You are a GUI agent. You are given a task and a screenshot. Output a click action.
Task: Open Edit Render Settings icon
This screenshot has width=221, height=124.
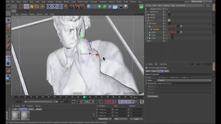tap(82, 7)
